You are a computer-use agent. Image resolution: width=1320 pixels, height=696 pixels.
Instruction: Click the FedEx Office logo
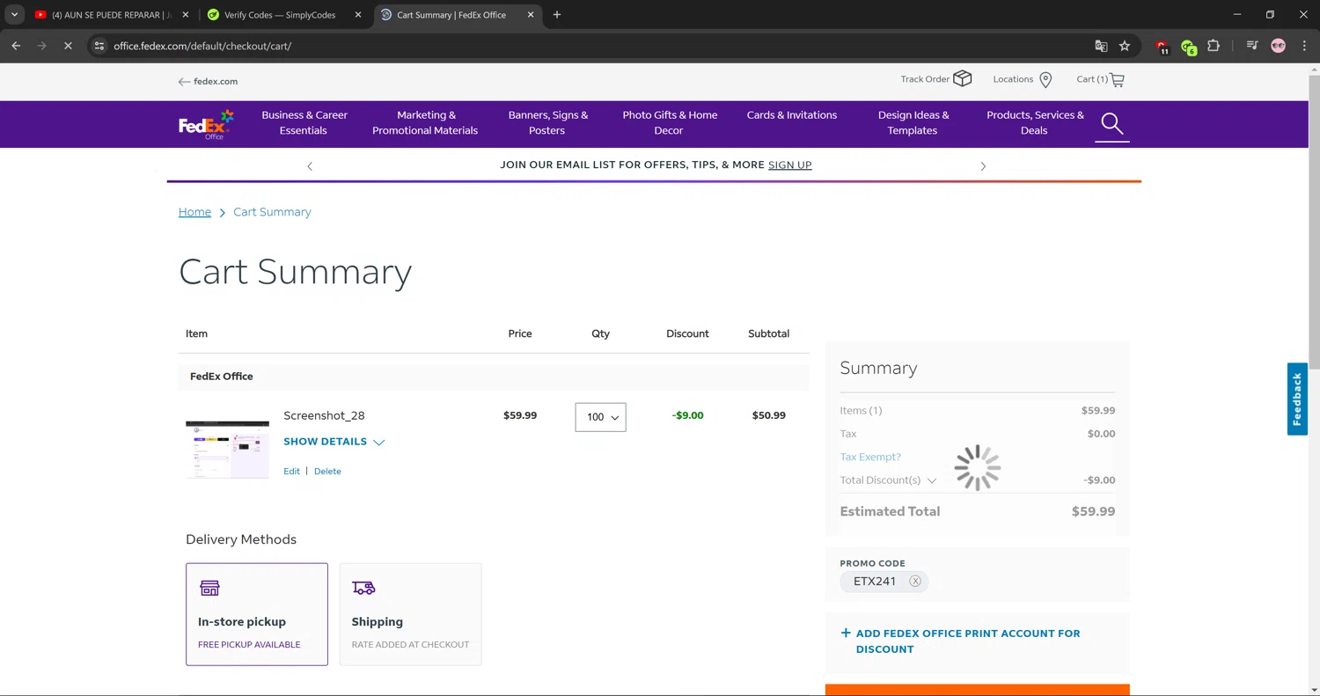[x=207, y=124]
